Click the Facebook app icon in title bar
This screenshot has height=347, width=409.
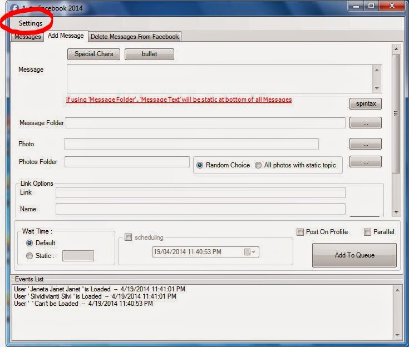14,8
